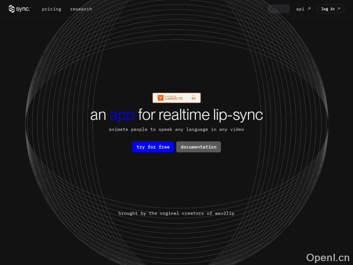Click the log in button
The image size is (353, 265).
point(331,9)
